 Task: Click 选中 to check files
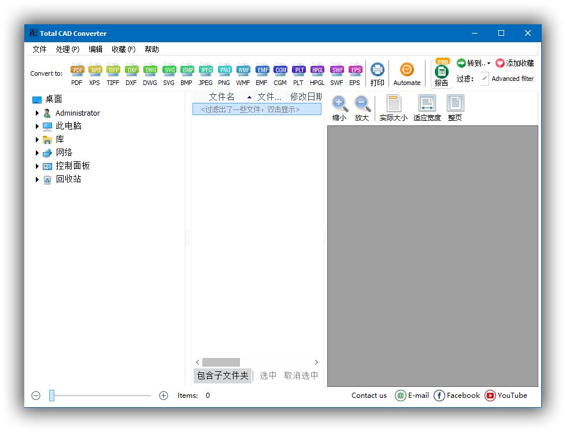268,376
